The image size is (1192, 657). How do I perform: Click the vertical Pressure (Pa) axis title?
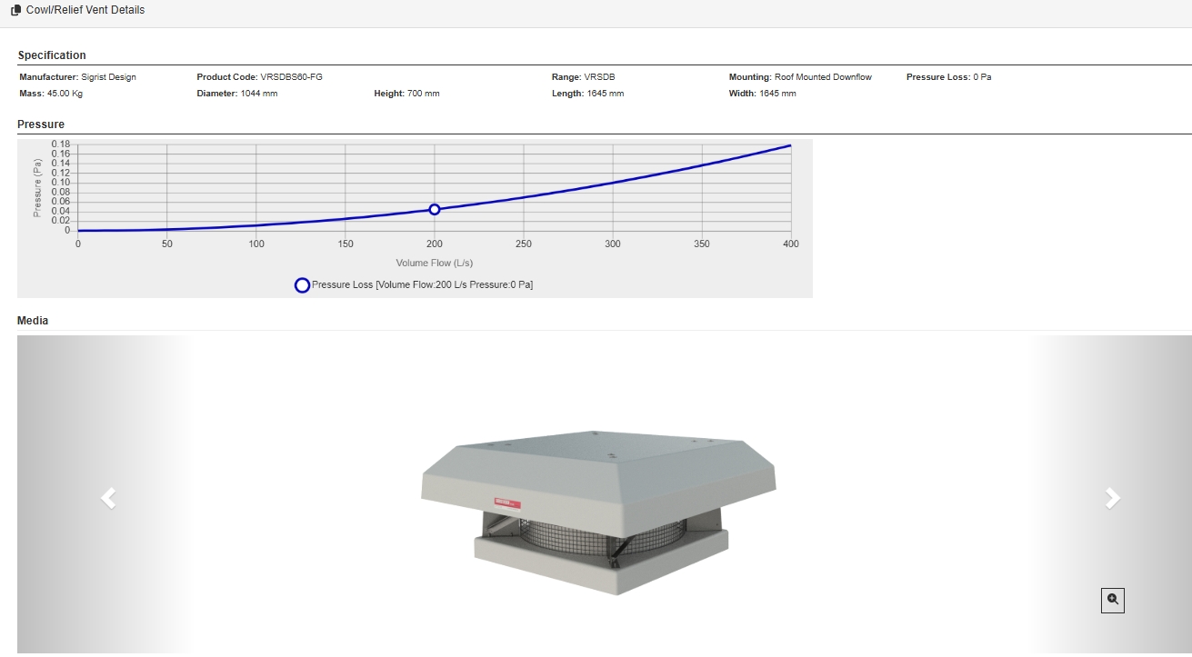(37, 187)
